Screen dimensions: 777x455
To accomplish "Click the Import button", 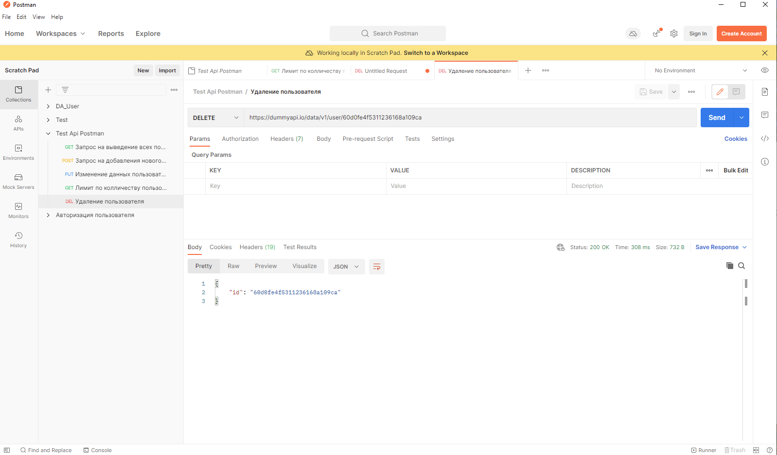I will pyautogui.click(x=167, y=70).
